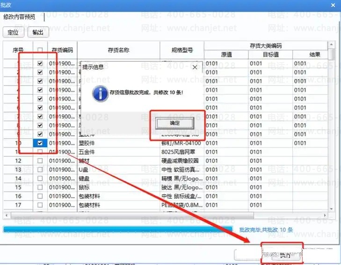
Task: Click the PE自封袋/0.8M... specification cell
Action: click(182, 205)
